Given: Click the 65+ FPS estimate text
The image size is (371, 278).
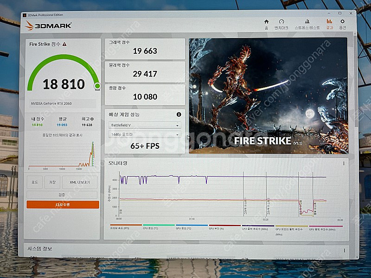Looking at the screenshot, I should [145, 146].
